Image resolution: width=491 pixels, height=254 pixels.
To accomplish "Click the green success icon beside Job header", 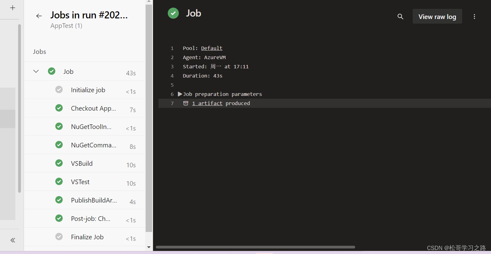I will tap(173, 13).
